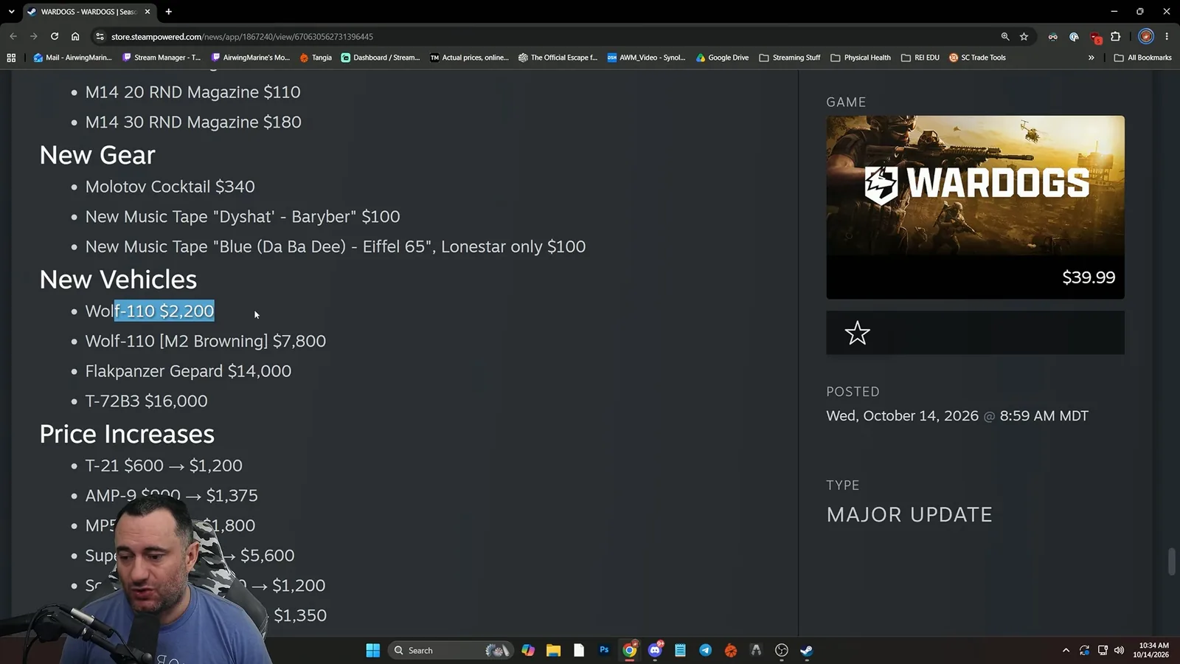Open Discord from the taskbar

(x=655, y=650)
